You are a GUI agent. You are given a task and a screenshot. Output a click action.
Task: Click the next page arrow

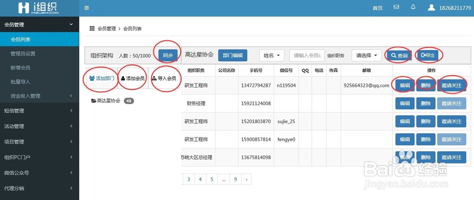246,179
